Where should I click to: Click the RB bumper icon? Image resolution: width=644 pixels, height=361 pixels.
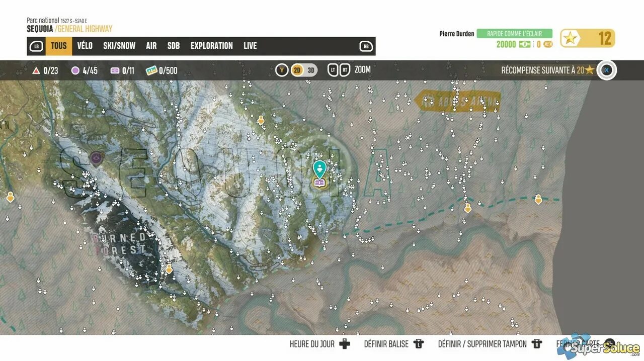pos(366,46)
